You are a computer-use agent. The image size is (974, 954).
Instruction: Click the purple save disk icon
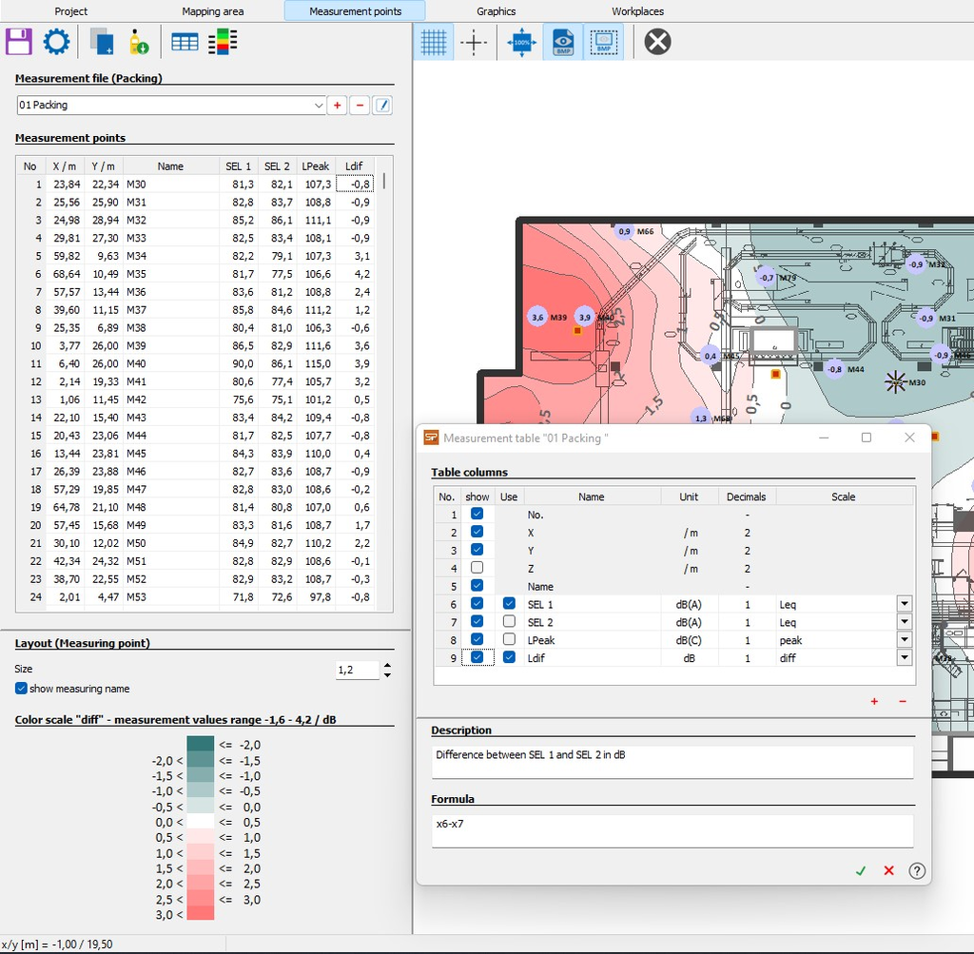coord(19,42)
